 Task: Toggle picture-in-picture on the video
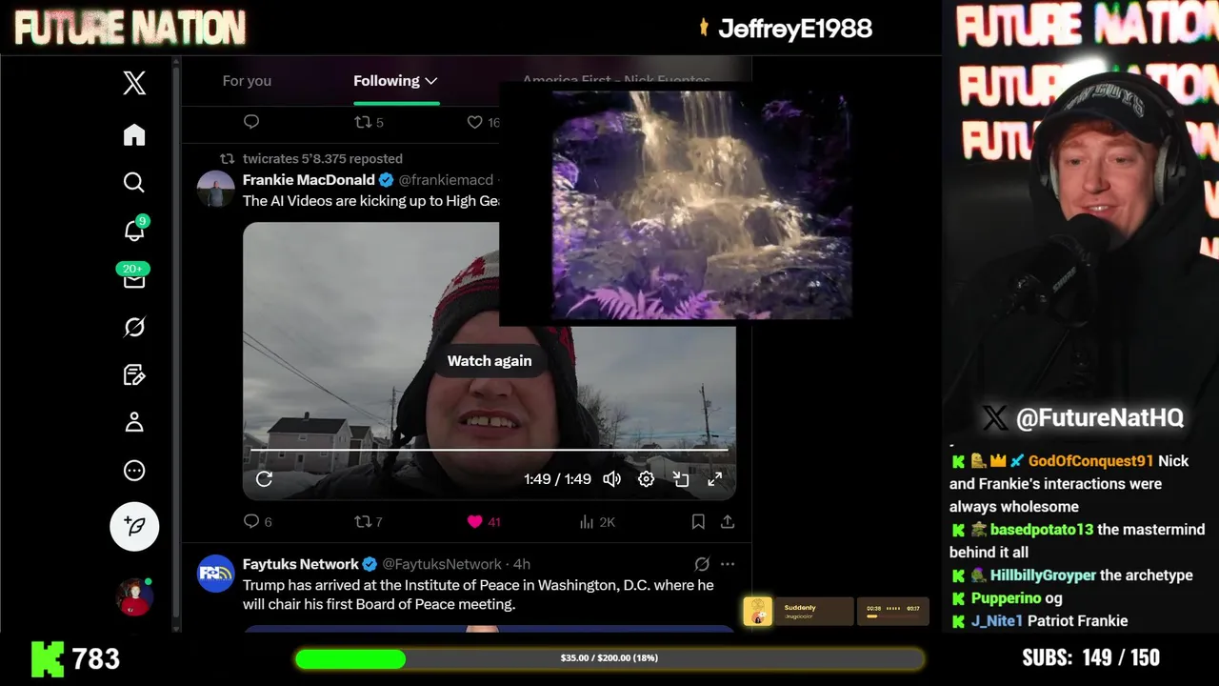[x=681, y=479]
